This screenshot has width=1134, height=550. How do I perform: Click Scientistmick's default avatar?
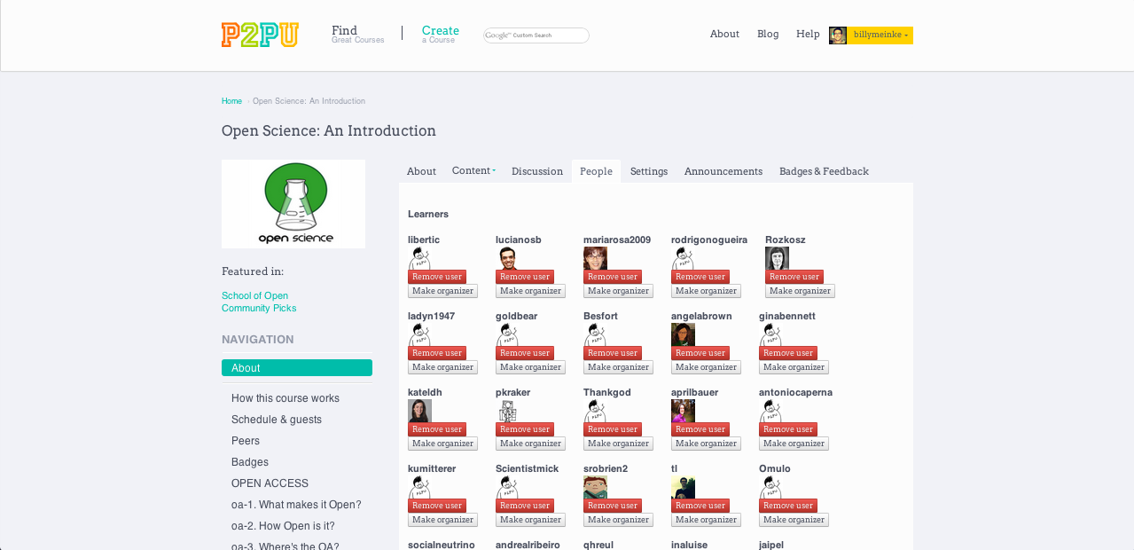tap(507, 487)
